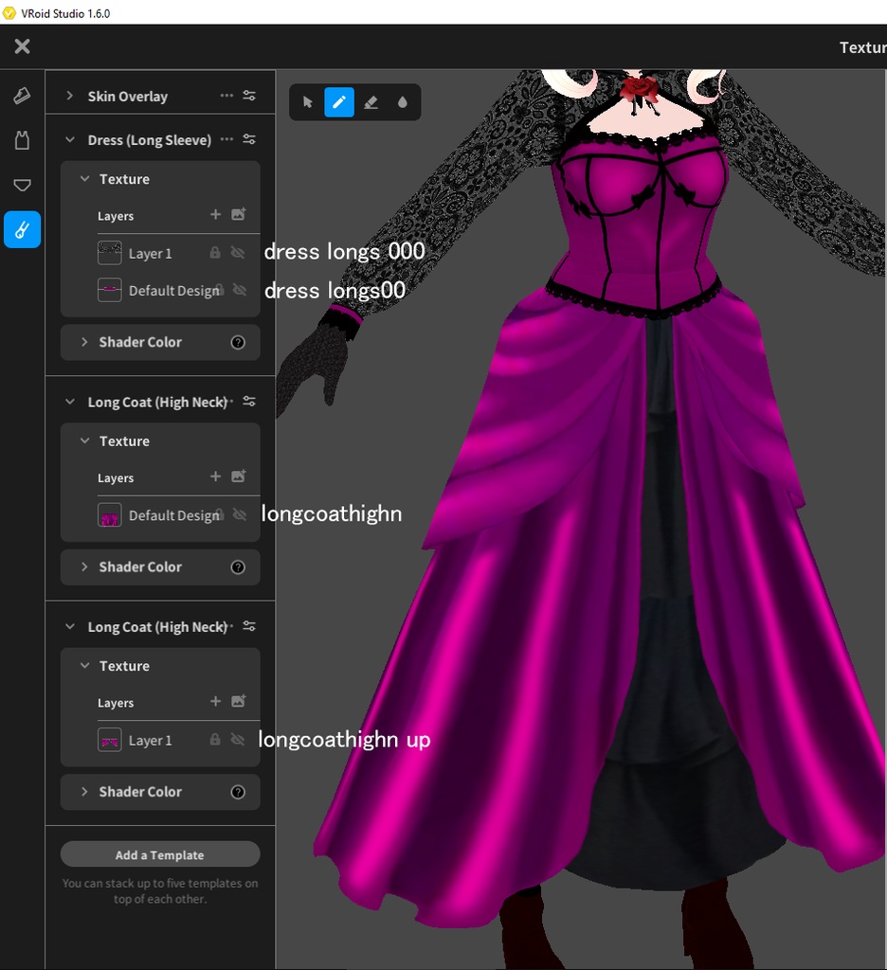Import an image layer in the Dress texture panel

coord(238,215)
